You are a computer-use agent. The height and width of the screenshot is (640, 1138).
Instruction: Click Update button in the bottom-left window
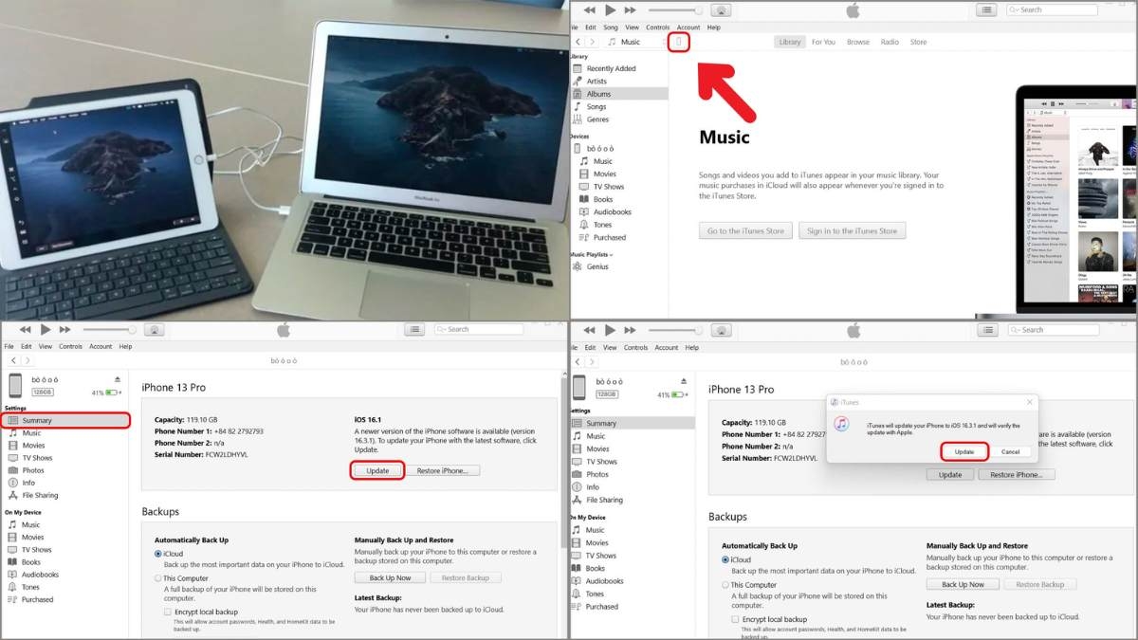point(377,470)
